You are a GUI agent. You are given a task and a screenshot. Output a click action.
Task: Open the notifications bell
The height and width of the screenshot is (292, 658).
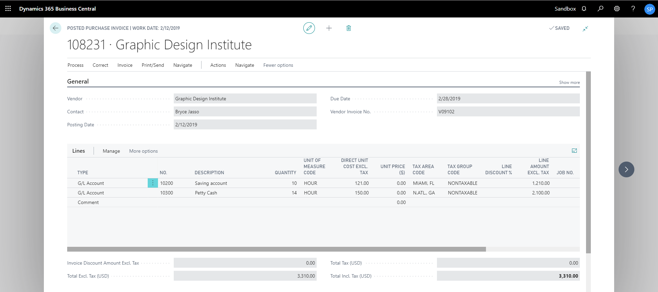(x=584, y=9)
